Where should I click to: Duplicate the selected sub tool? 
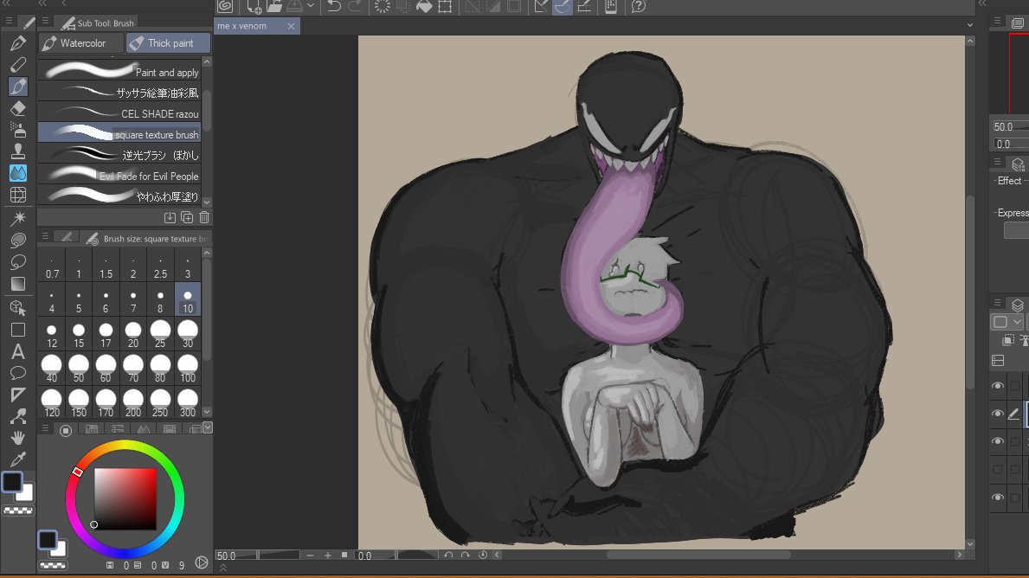pyautogui.click(x=187, y=217)
